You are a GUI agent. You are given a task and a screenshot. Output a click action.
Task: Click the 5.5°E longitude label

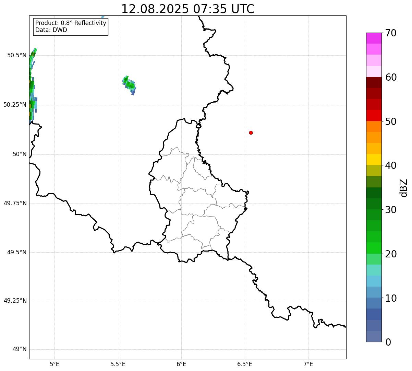click(x=118, y=364)
